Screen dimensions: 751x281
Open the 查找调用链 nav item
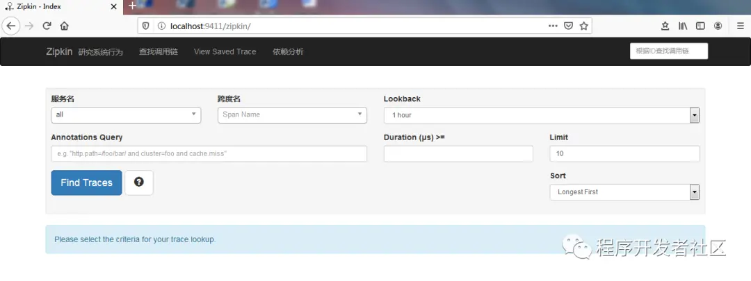point(159,51)
